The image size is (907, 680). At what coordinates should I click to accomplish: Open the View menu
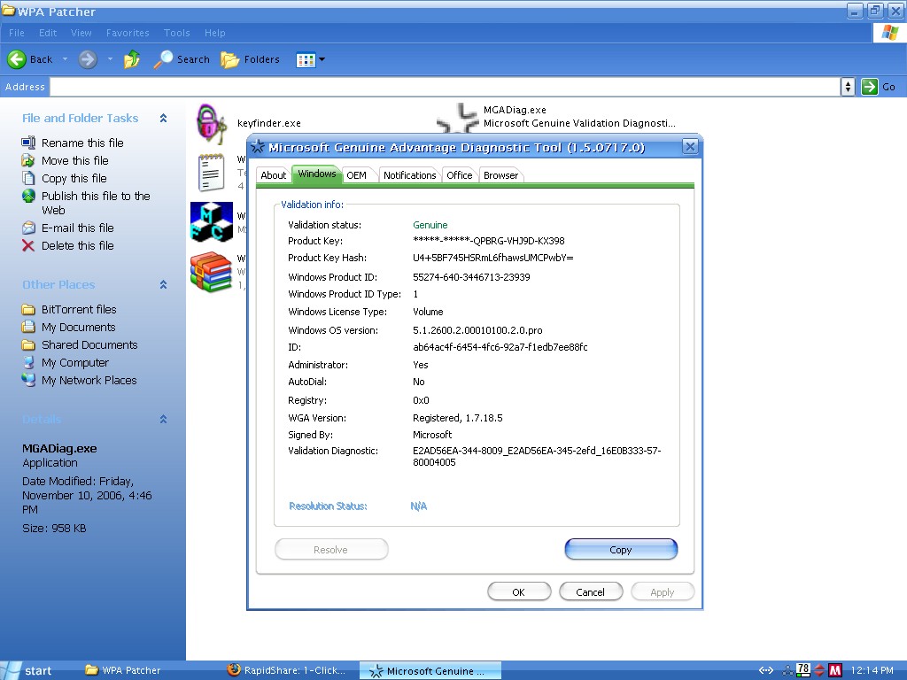pos(81,33)
